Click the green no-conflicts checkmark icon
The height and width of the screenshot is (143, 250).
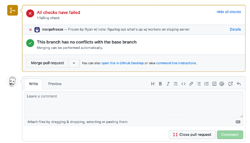click(30, 43)
